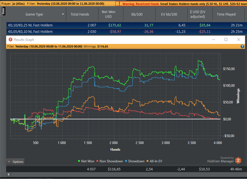Click the Warning: Restricted Hands banner text

coord(141,4)
